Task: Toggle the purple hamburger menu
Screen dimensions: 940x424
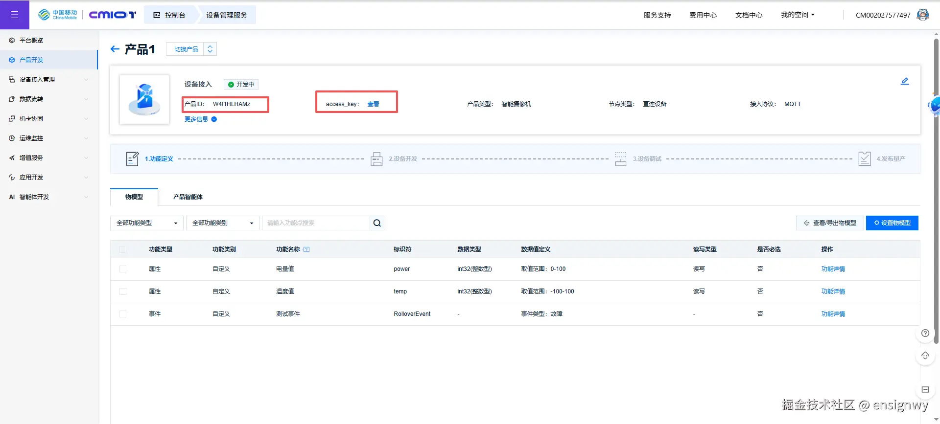Action: coord(15,15)
